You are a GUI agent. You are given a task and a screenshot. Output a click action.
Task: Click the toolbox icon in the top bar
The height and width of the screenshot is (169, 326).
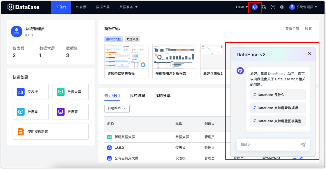click(264, 7)
